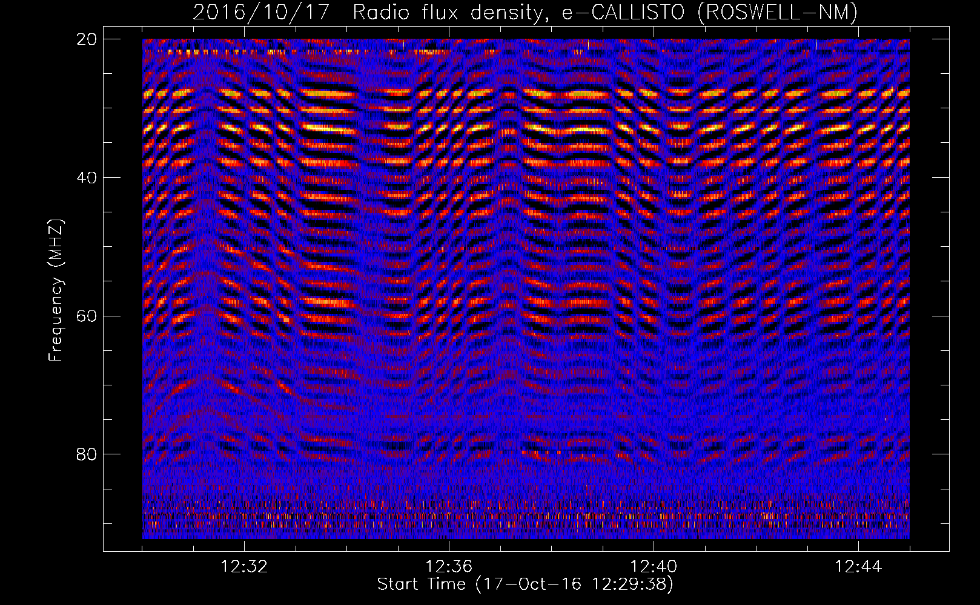Screen dimensions: 980x605
Task: Click the y-axis tick label '60'
Action: [x=87, y=316]
